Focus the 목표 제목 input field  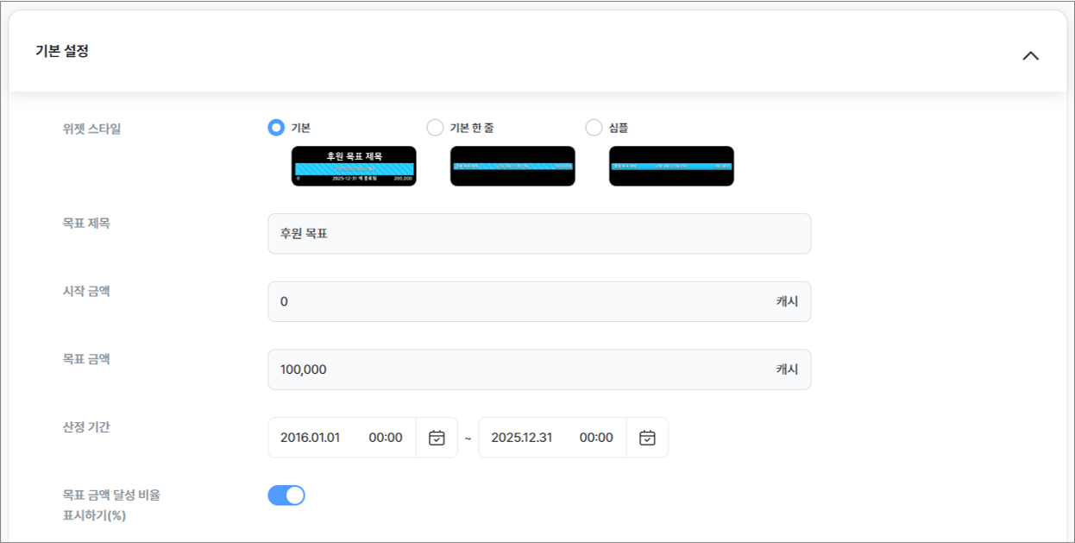539,234
